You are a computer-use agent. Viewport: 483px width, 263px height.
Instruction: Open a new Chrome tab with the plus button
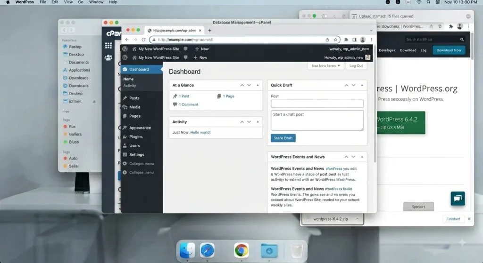(210, 31)
